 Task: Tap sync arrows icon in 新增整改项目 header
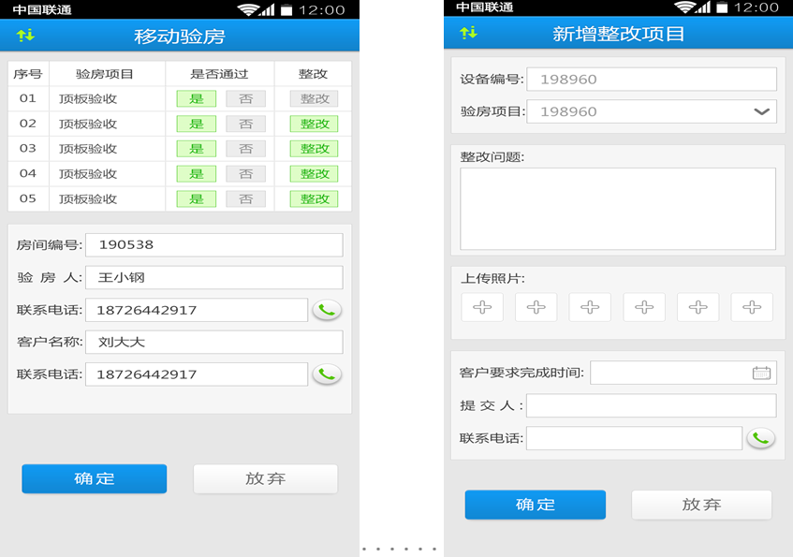tap(468, 33)
